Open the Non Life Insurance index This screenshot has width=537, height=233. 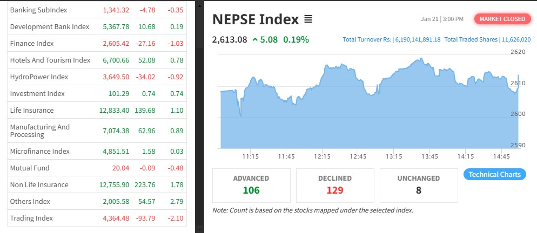click(x=39, y=184)
